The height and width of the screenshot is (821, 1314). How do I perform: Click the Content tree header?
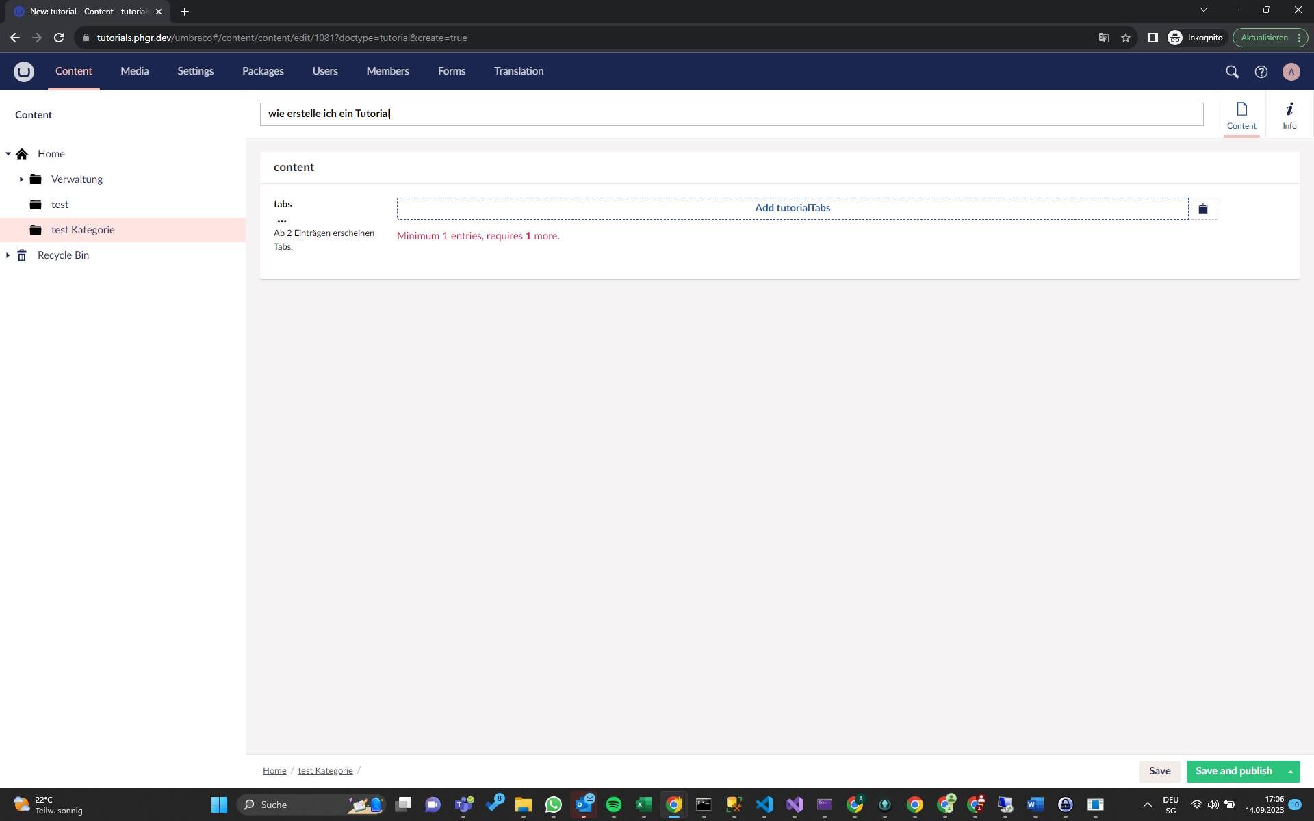click(34, 115)
